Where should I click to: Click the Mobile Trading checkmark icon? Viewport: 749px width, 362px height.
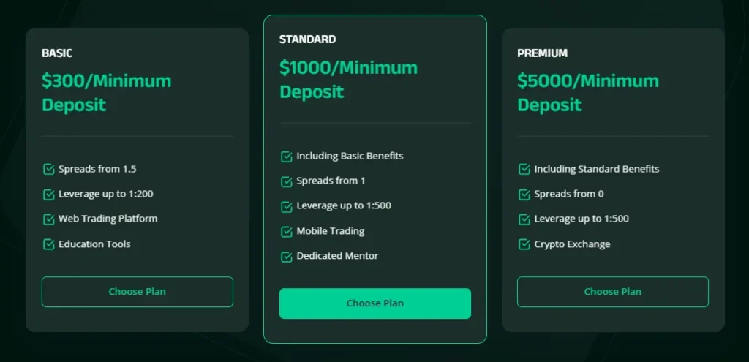(x=287, y=232)
